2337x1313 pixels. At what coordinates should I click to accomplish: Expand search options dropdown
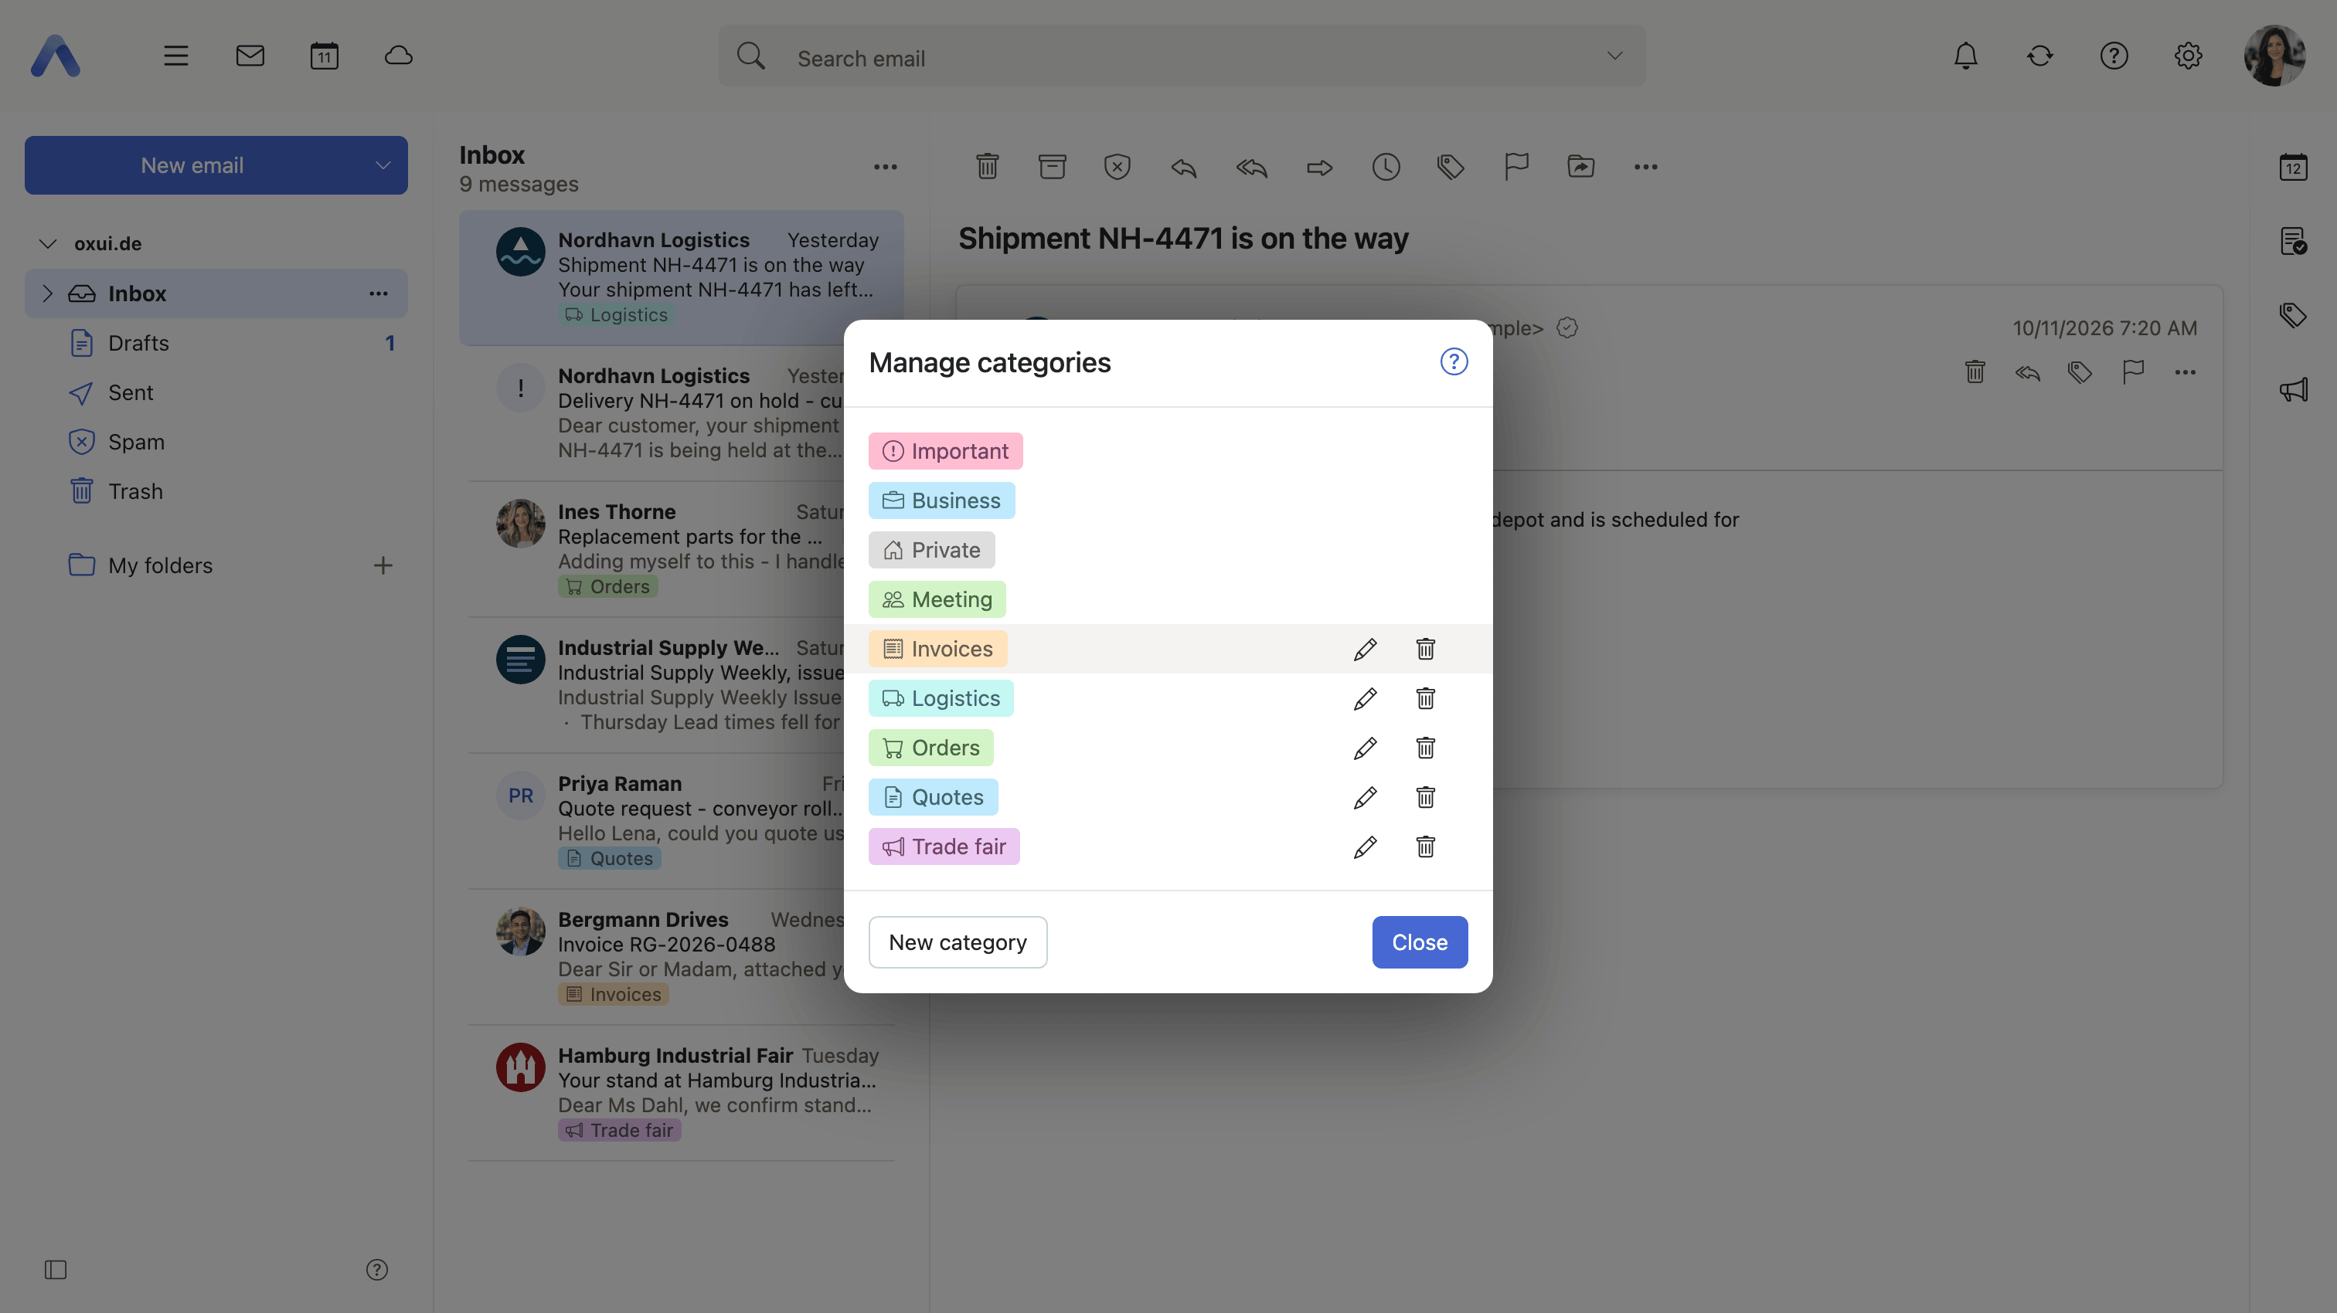(1614, 56)
